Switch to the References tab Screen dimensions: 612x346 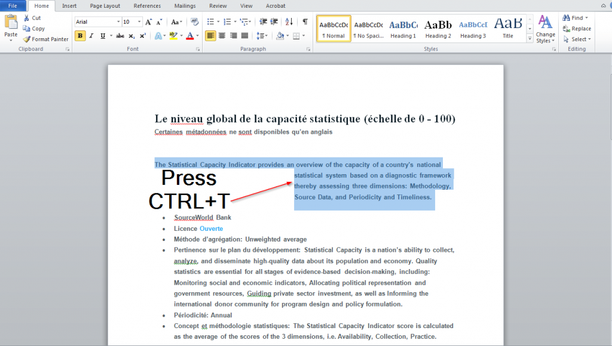coord(147,6)
